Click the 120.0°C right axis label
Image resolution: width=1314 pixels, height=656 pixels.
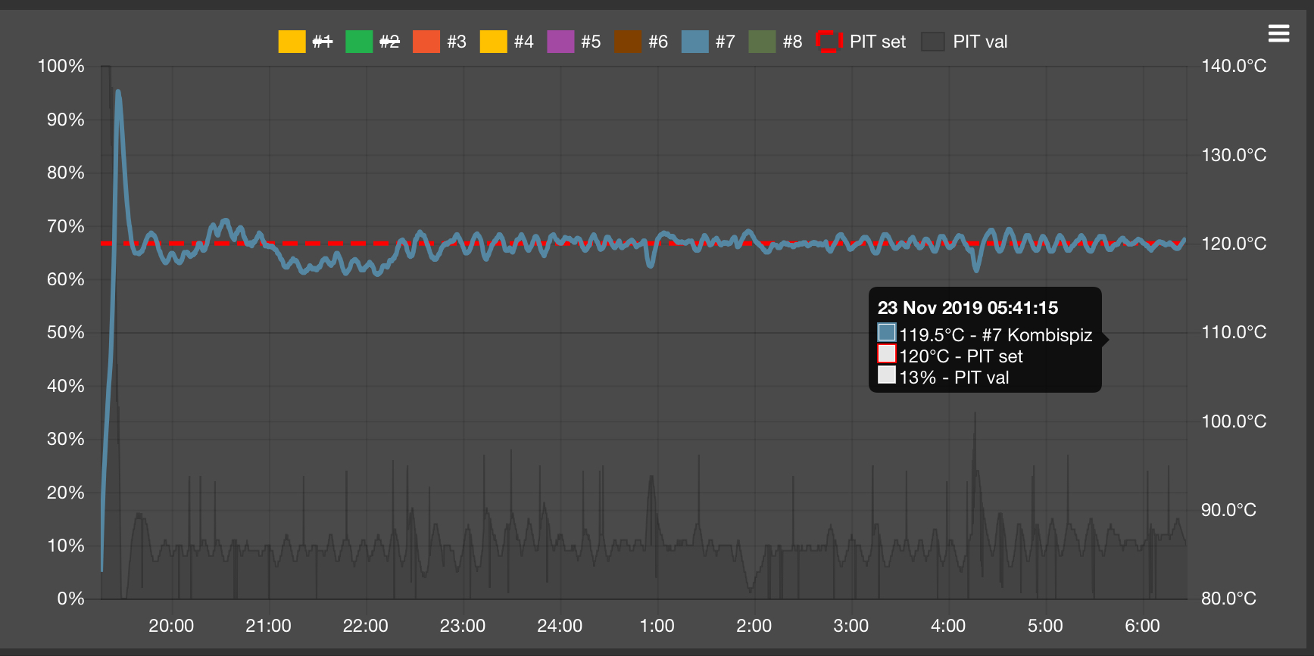[x=1234, y=244]
